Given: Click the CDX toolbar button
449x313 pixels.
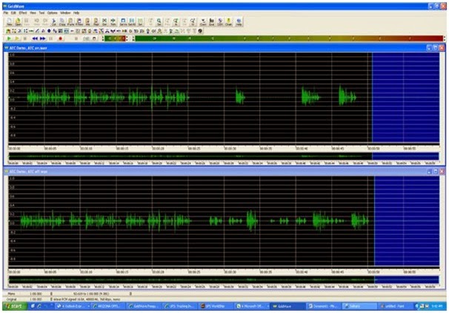Looking at the screenshot, I should point(220,21).
